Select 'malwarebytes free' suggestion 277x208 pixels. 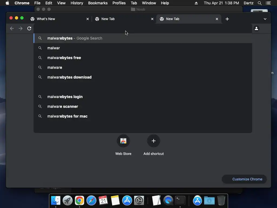pos(143,58)
